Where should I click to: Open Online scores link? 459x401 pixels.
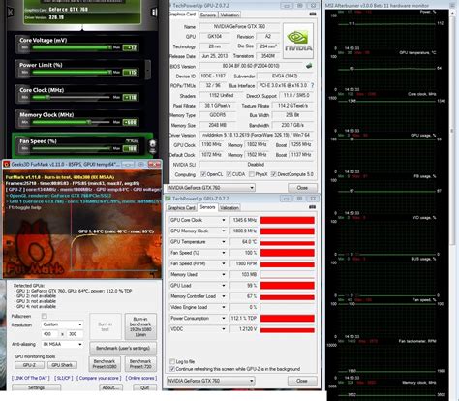click(141, 378)
